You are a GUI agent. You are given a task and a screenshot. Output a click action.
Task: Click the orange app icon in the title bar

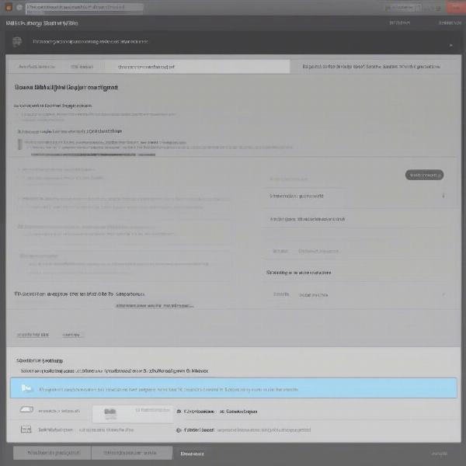coord(9,8)
